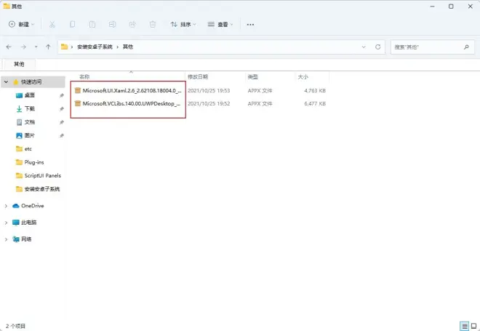Expand address bar history dropdown

[364, 47]
